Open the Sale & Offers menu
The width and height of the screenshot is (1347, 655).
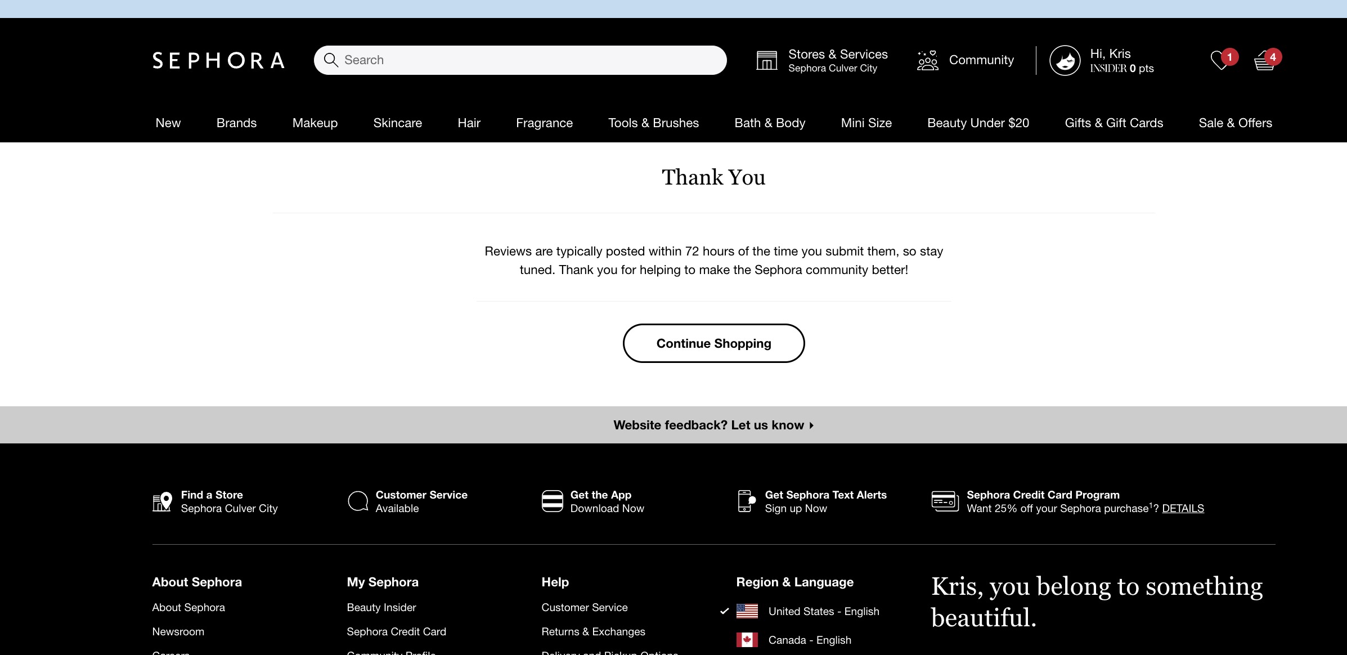tap(1235, 123)
